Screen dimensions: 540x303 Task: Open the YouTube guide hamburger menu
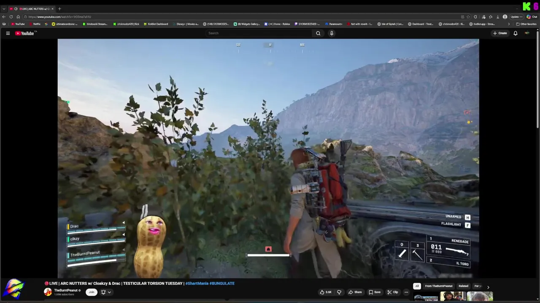click(8, 33)
